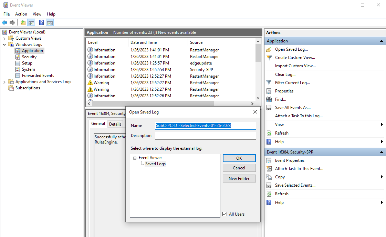Select Saved Logs in the dialog tree
The width and height of the screenshot is (386, 237).
(155, 164)
